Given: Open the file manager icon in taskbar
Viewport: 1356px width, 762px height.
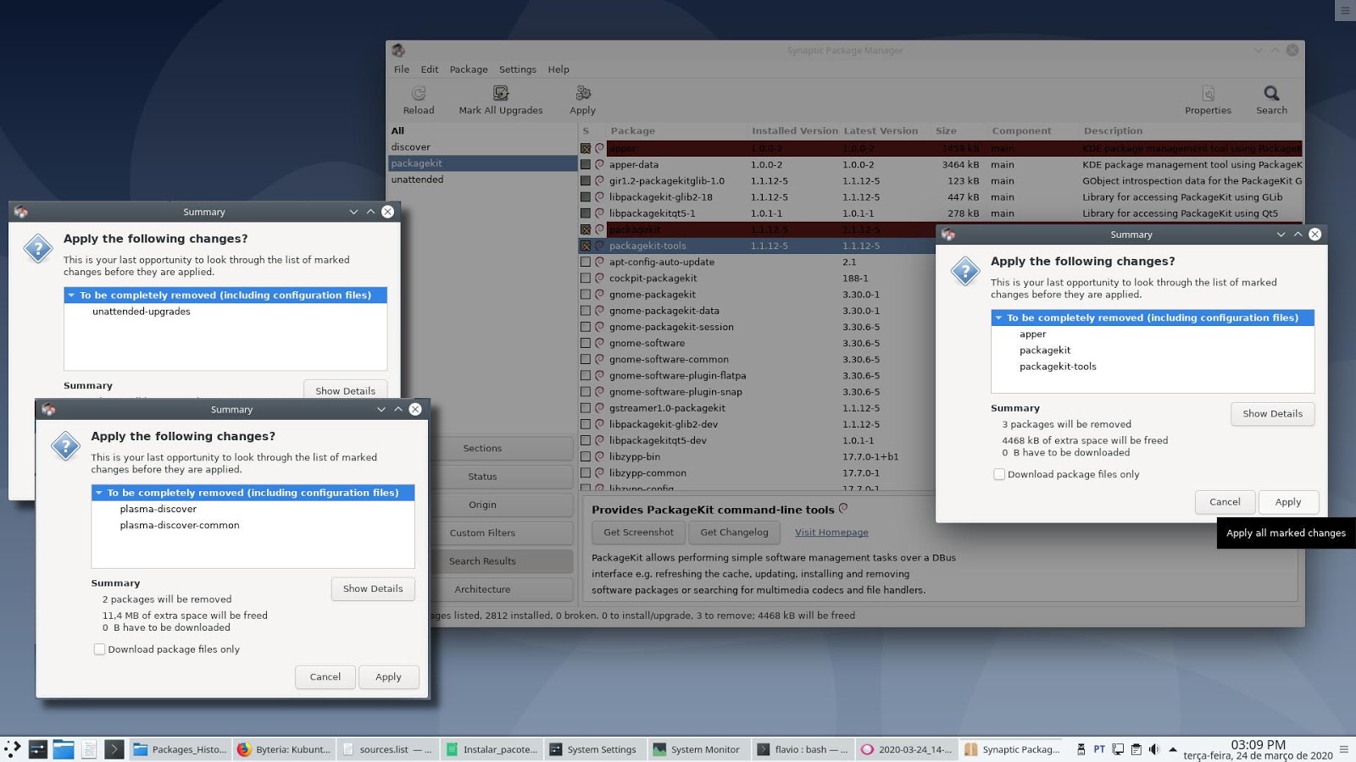Looking at the screenshot, I should (64, 748).
